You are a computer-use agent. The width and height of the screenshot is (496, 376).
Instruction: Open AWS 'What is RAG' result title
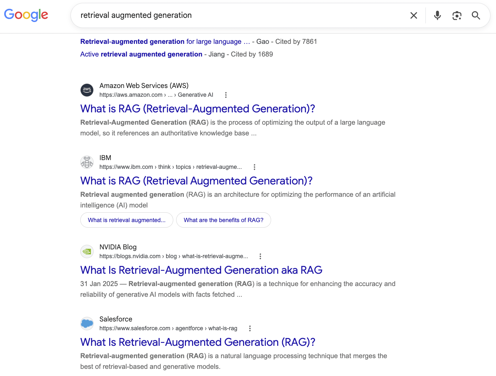(198, 109)
